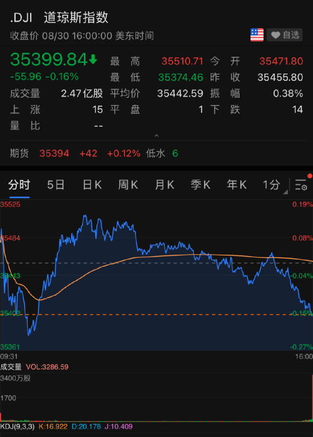Viewport: 313px width, 437px height.
Task: Expand the 1分 interval dropdown
Action: pos(274,185)
